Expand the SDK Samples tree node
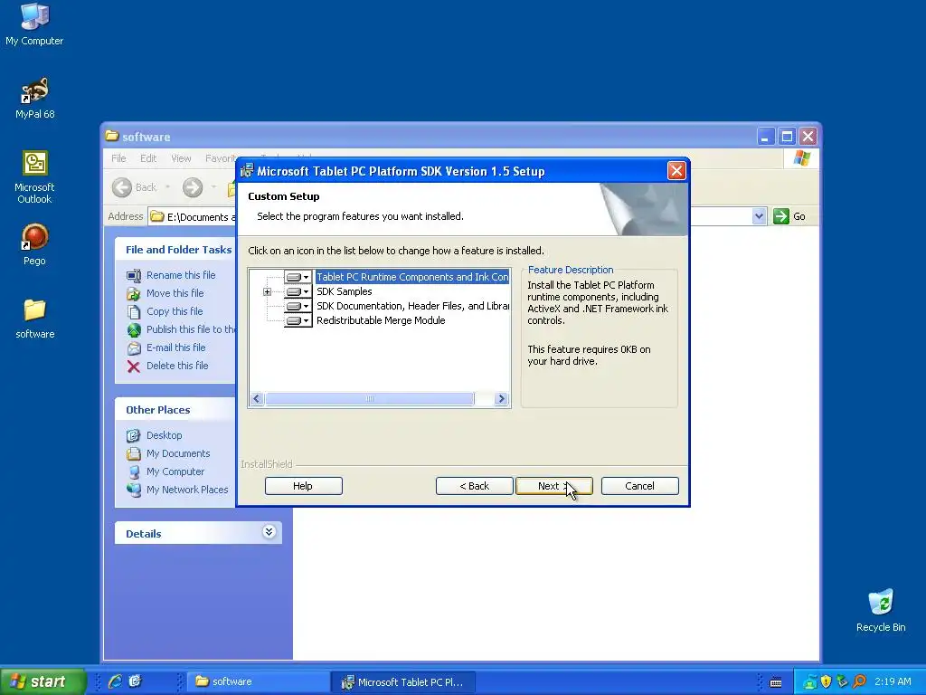The height and width of the screenshot is (695, 926). tap(267, 292)
